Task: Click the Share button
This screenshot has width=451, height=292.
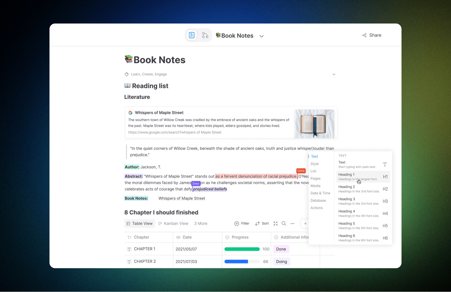Action: pyautogui.click(x=372, y=35)
